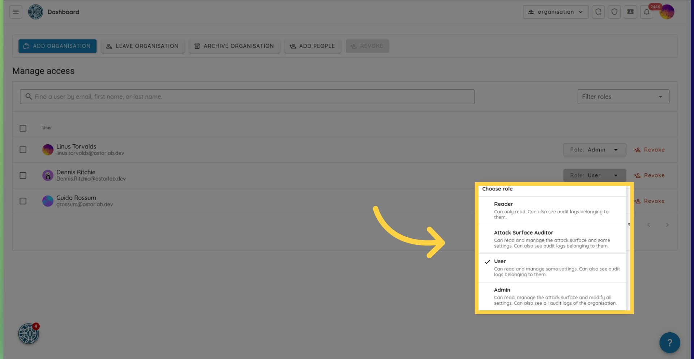This screenshot has width=694, height=359.
Task: Open the ticket icon in top bar
Action: [630, 12]
